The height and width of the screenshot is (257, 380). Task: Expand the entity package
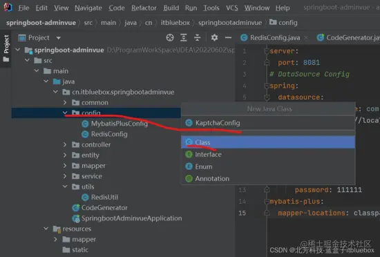coord(65,155)
